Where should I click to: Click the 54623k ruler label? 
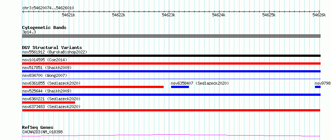click(x=169, y=15)
